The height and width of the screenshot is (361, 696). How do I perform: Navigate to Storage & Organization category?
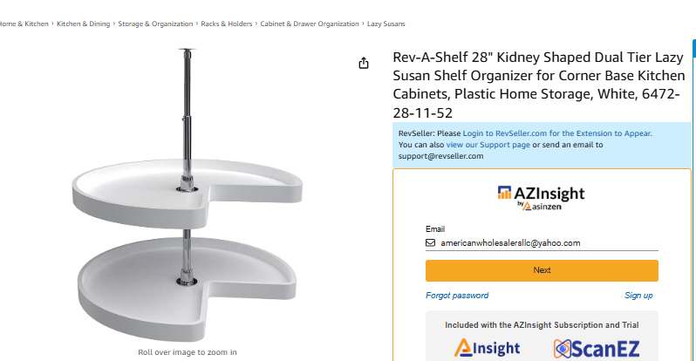tap(155, 24)
